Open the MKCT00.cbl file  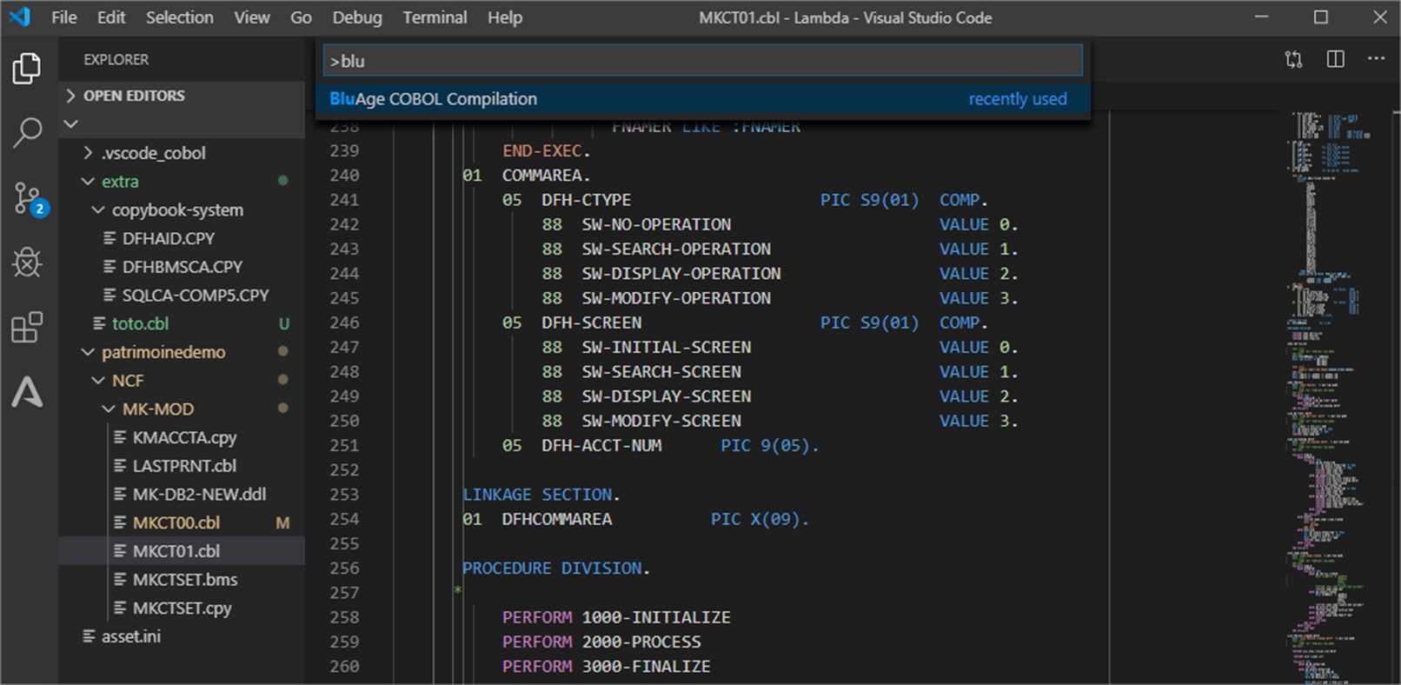coord(176,523)
